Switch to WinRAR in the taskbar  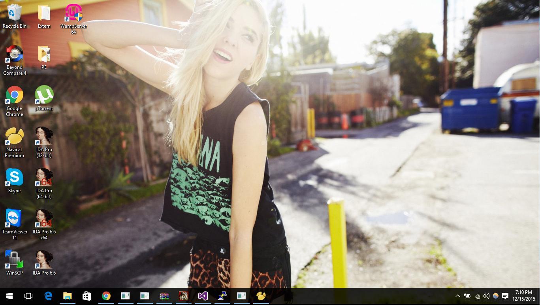coord(164,296)
